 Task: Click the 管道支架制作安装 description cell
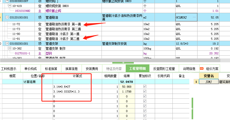pyautogui.click(x=122, y=44)
